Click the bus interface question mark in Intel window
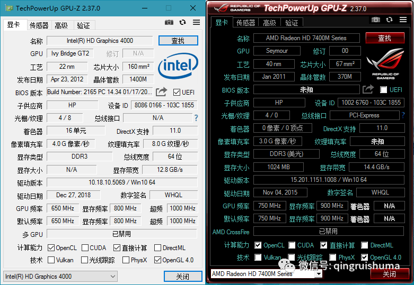The height and width of the screenshot is (285, 414). (196, 118)
